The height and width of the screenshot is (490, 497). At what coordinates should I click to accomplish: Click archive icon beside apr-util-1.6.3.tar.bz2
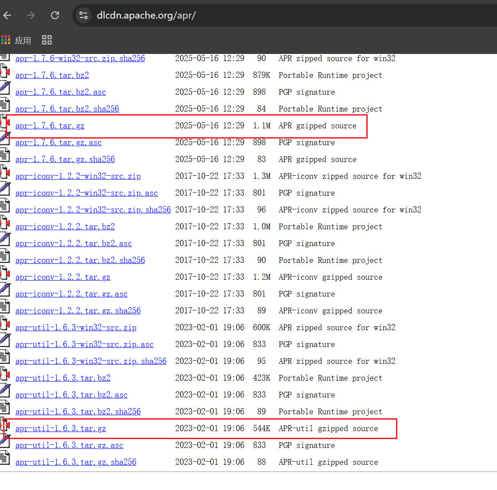tap(5, 374)
